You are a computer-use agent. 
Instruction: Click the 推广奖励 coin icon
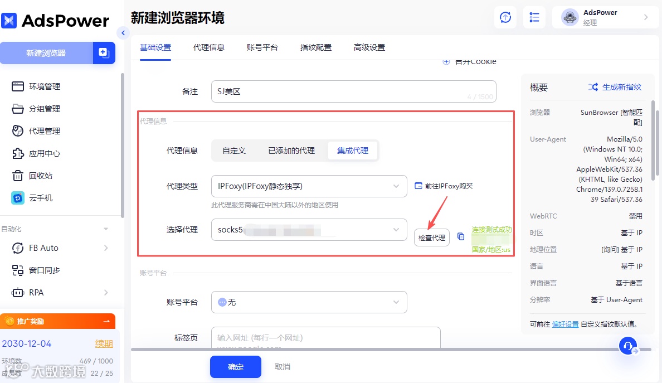click(x=9, y=321)
